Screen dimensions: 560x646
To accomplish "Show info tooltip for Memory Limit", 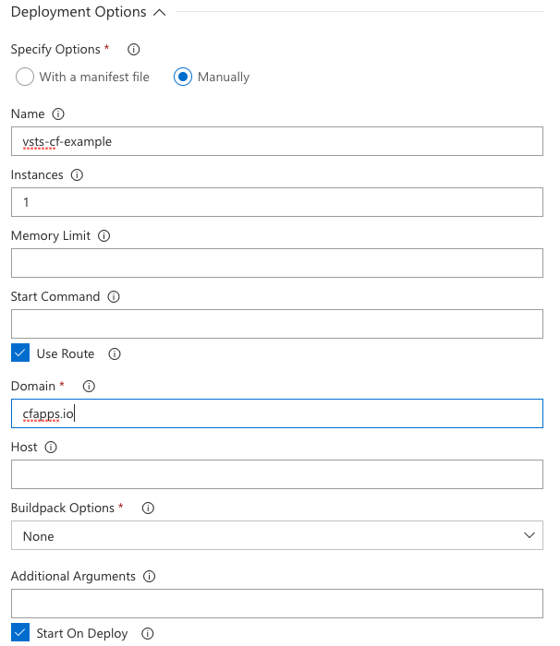I will tap(103, 236).
